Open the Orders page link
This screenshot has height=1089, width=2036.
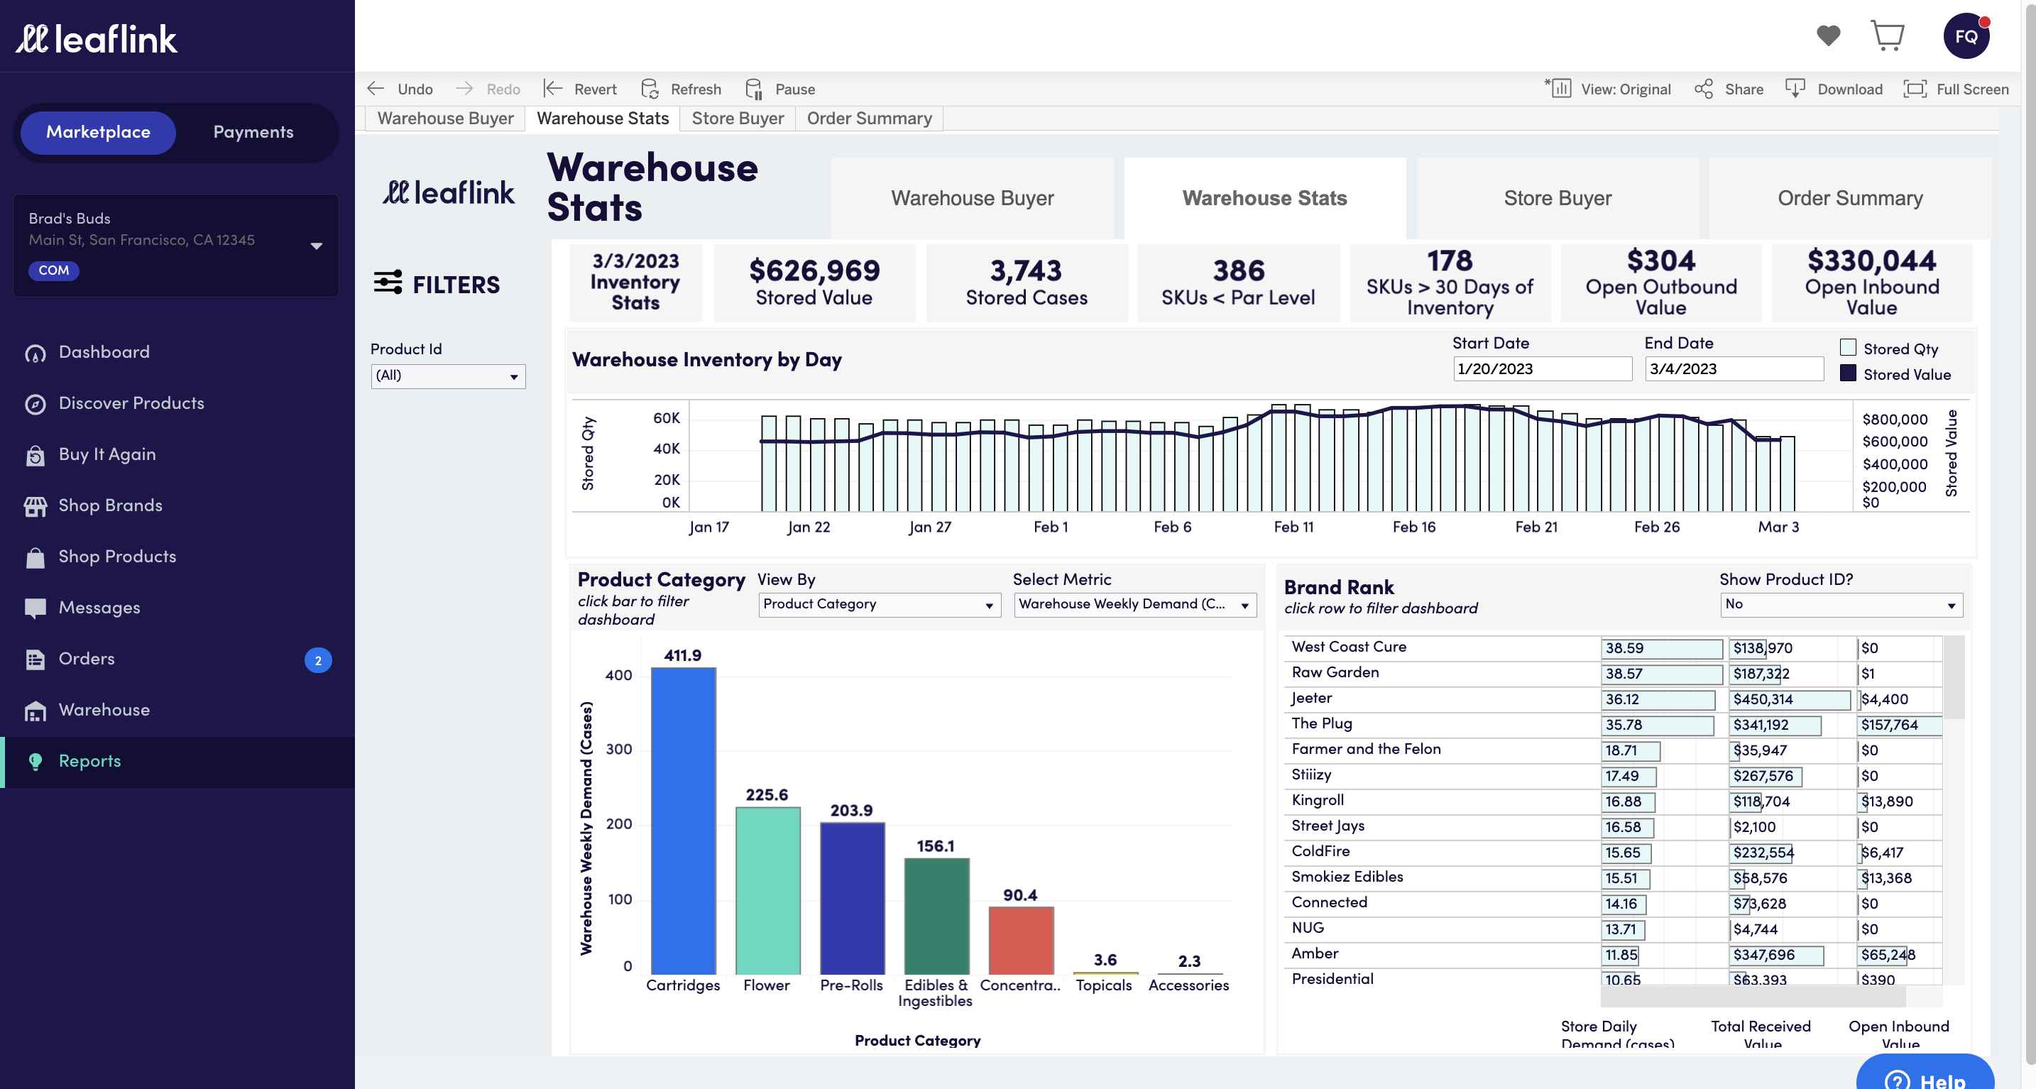coord(86,659)
